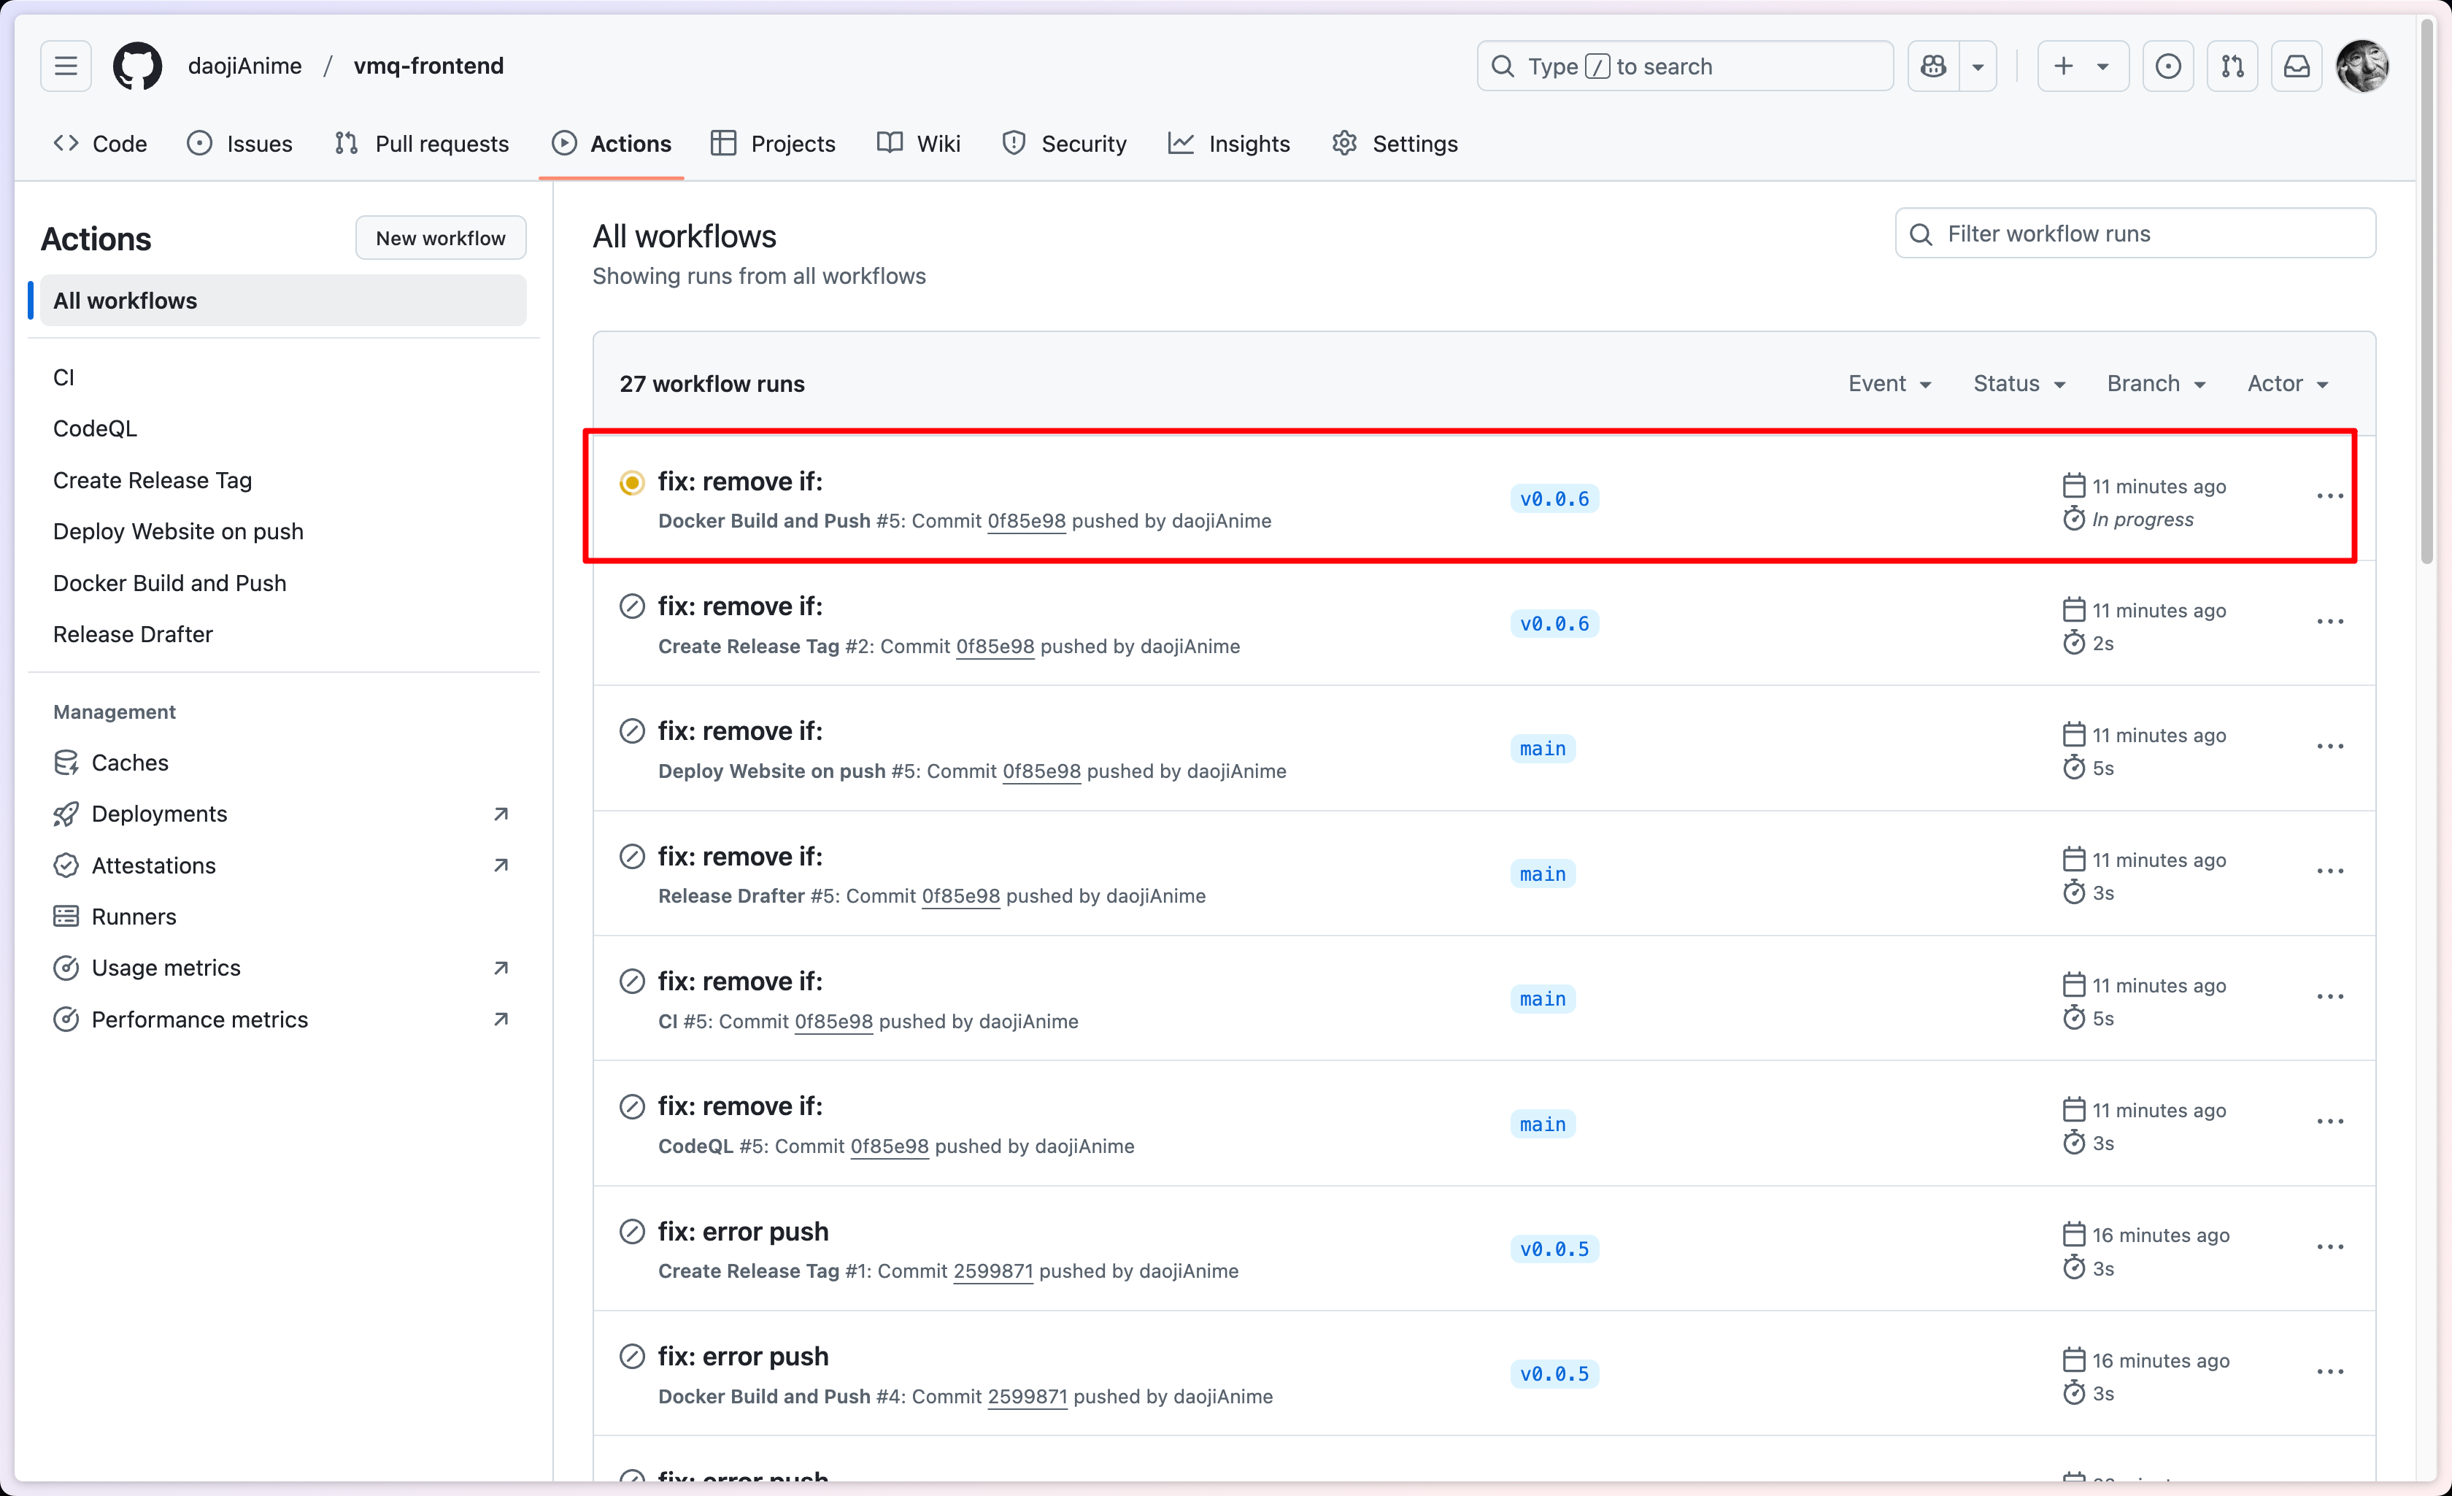The height and width of the screenshot is (1496, 2452).
Task: Open the Insights tab
Action: coord(1229,143)
